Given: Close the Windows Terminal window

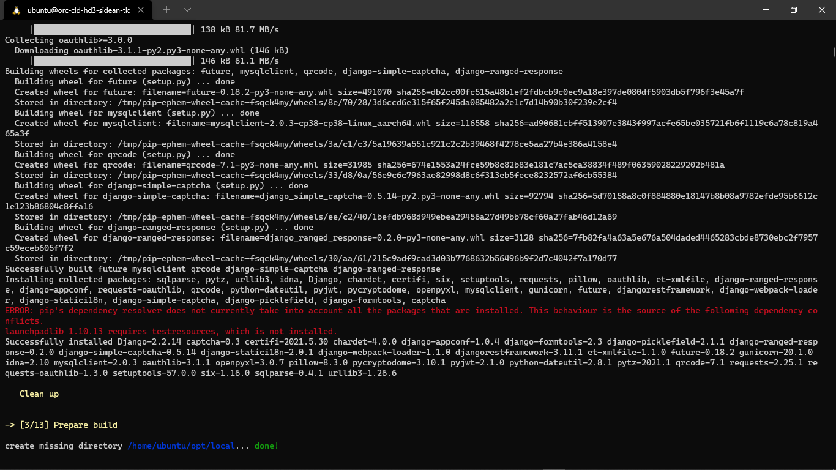Looking at the screenshot, I should [821, 10].
